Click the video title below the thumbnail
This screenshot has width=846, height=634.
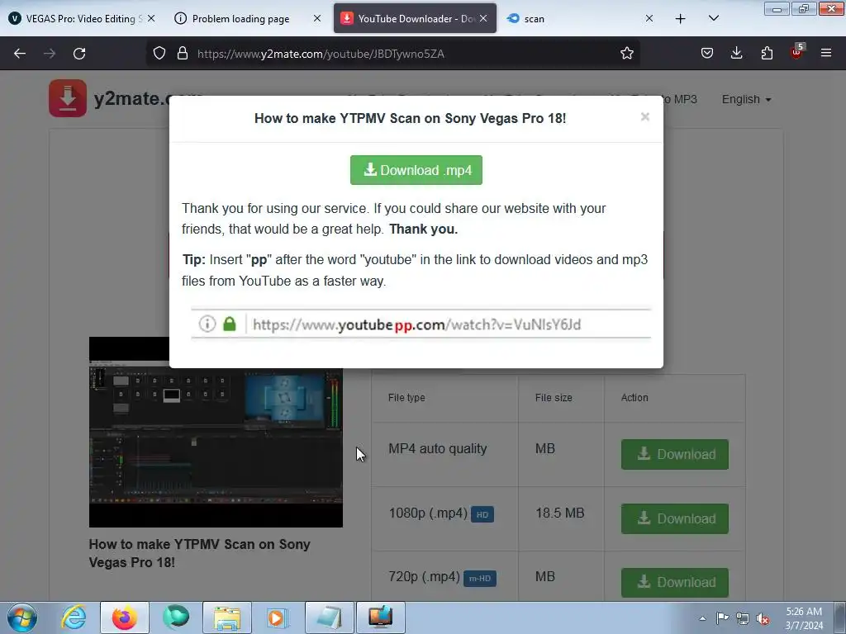point(199,553)
